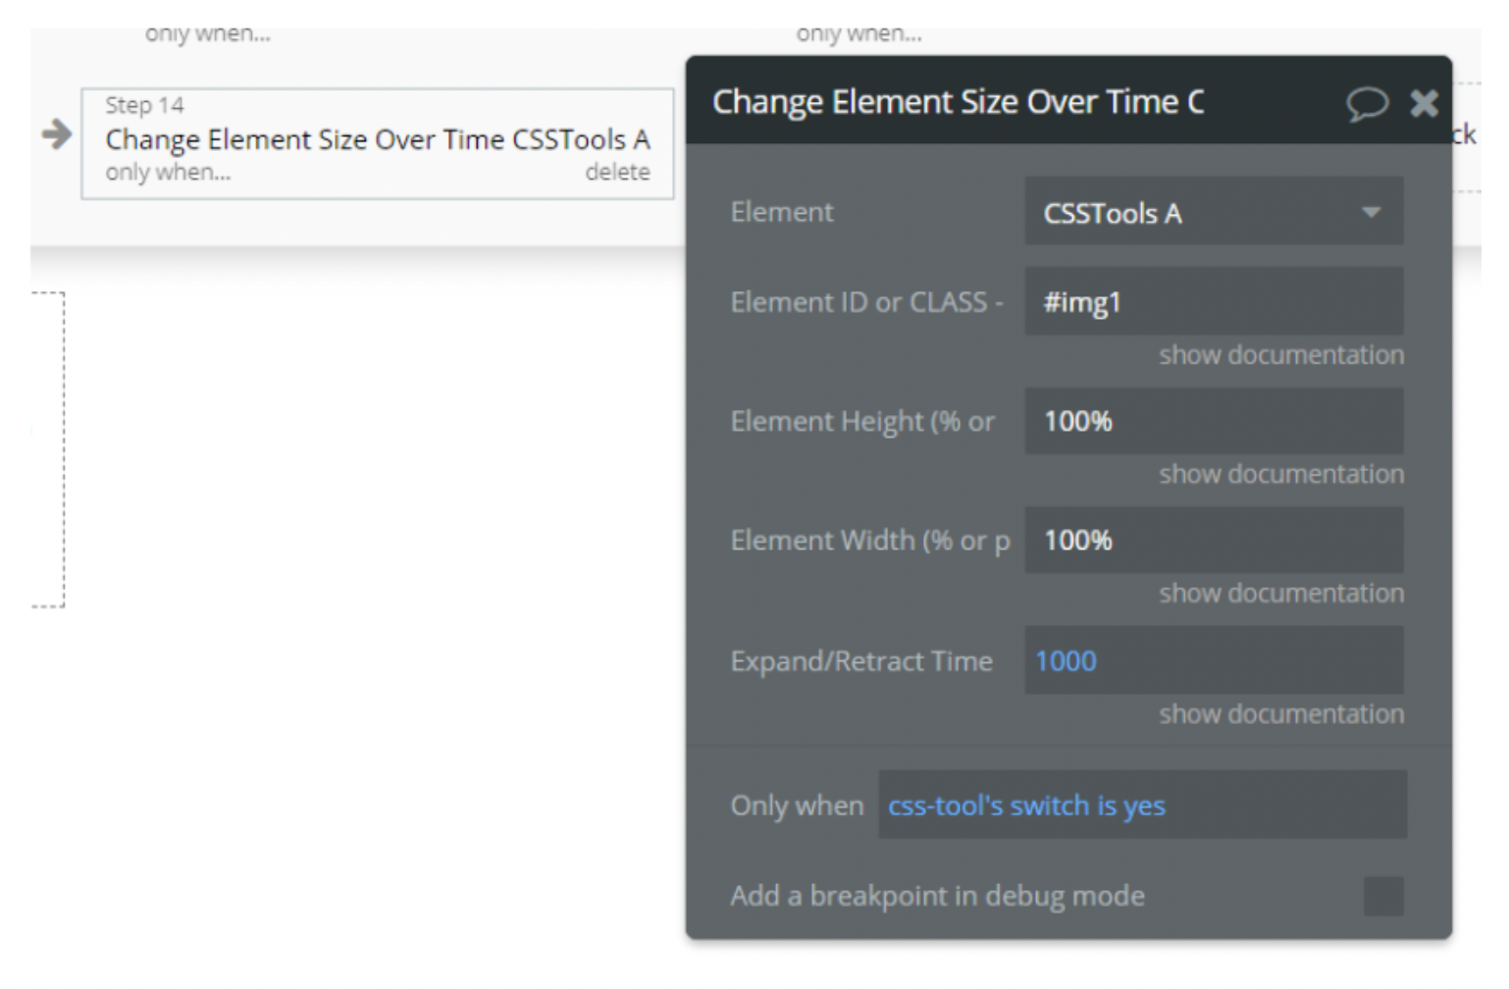
Task: Change the Expand/Retract Time of 1000
Action: tap(1214, 659)
